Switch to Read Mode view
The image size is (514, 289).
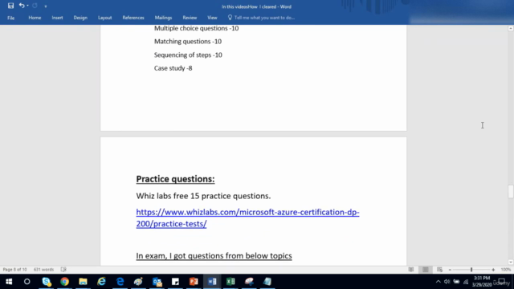pos(411,270)
